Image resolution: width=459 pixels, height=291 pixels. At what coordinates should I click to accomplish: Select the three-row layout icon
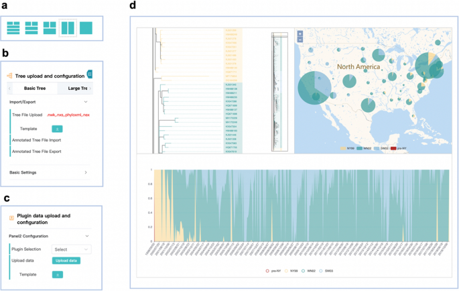13,27
